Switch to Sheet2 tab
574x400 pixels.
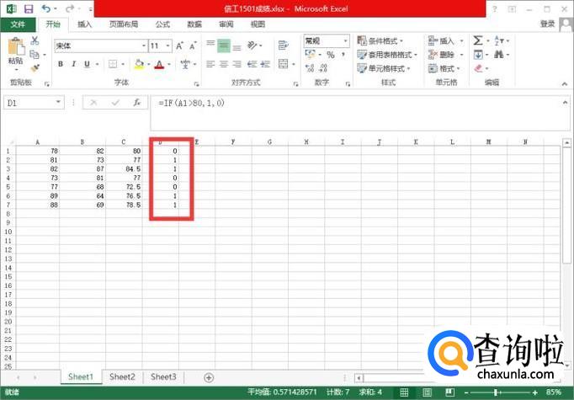tap(122, 377)
